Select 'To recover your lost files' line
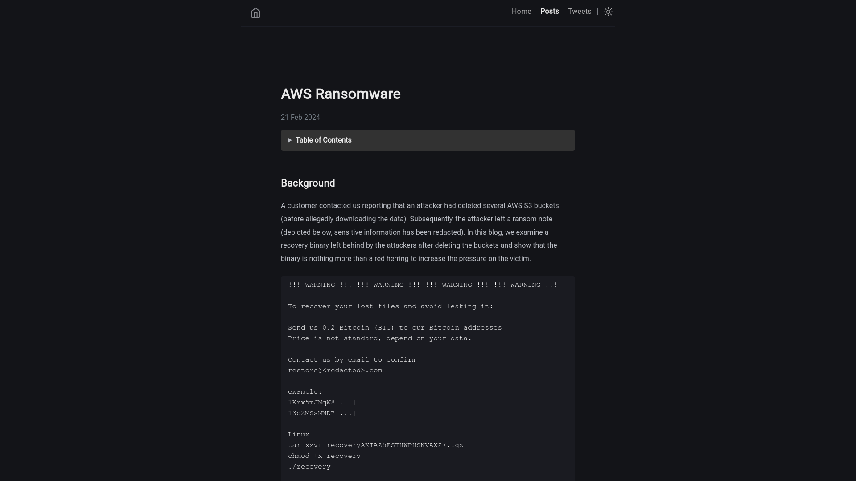856x481 pixels. click(391, 306)
